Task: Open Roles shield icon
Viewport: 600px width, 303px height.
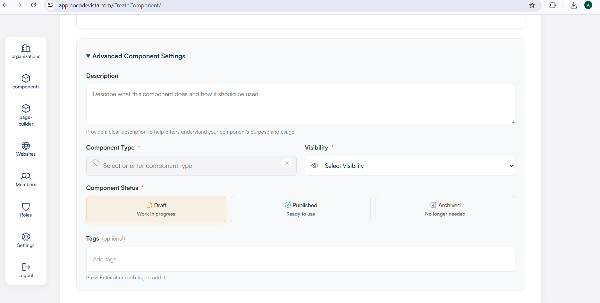Action: tap(26, 207)
